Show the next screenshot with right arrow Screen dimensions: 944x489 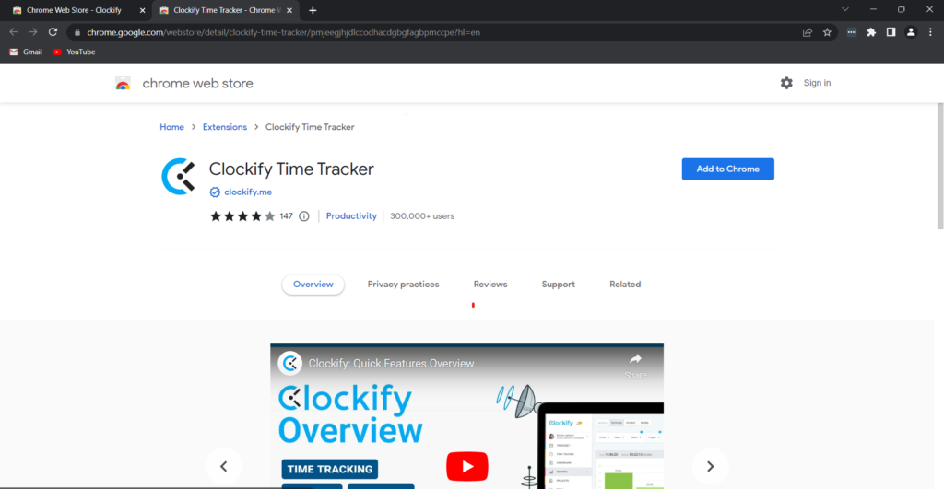(711, 466)
